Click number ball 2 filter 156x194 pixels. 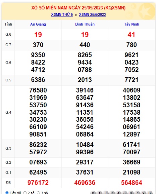(x=106, y=193)
